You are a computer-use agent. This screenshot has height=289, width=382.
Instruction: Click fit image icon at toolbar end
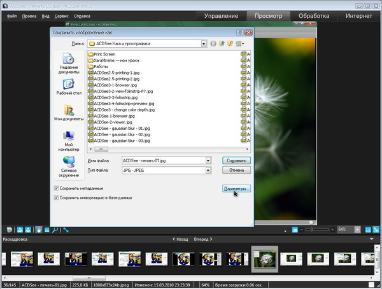click(376, 230)
